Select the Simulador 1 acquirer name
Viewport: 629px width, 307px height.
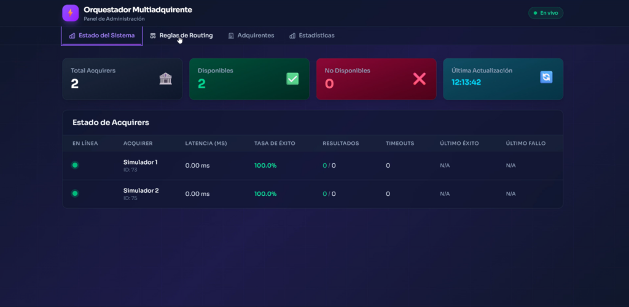coord(141,162)
